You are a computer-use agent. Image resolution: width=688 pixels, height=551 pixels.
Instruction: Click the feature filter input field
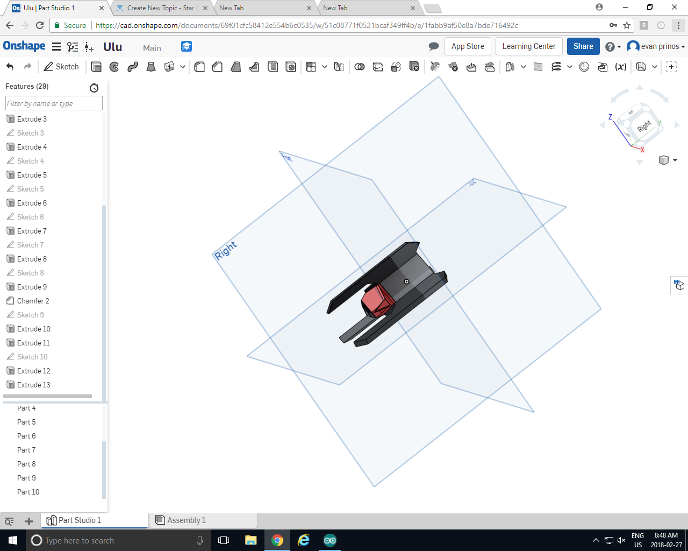point(54,103)
